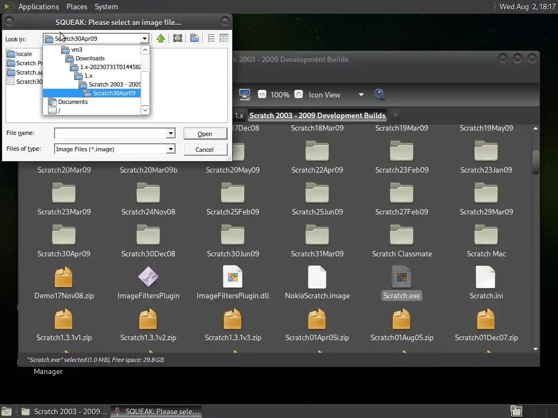Click the Open button
This screenshot has height=418, width=558.
click(205, 134)
